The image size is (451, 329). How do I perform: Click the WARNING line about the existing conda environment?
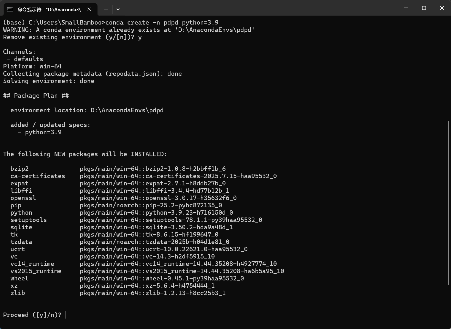(x=129, y=30)
